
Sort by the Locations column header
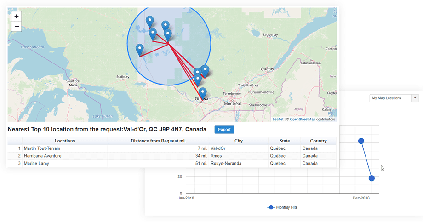click(x=64, y=141)
